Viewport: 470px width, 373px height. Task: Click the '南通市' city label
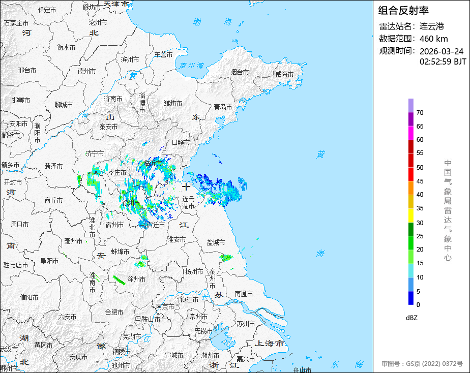point(244,294)
